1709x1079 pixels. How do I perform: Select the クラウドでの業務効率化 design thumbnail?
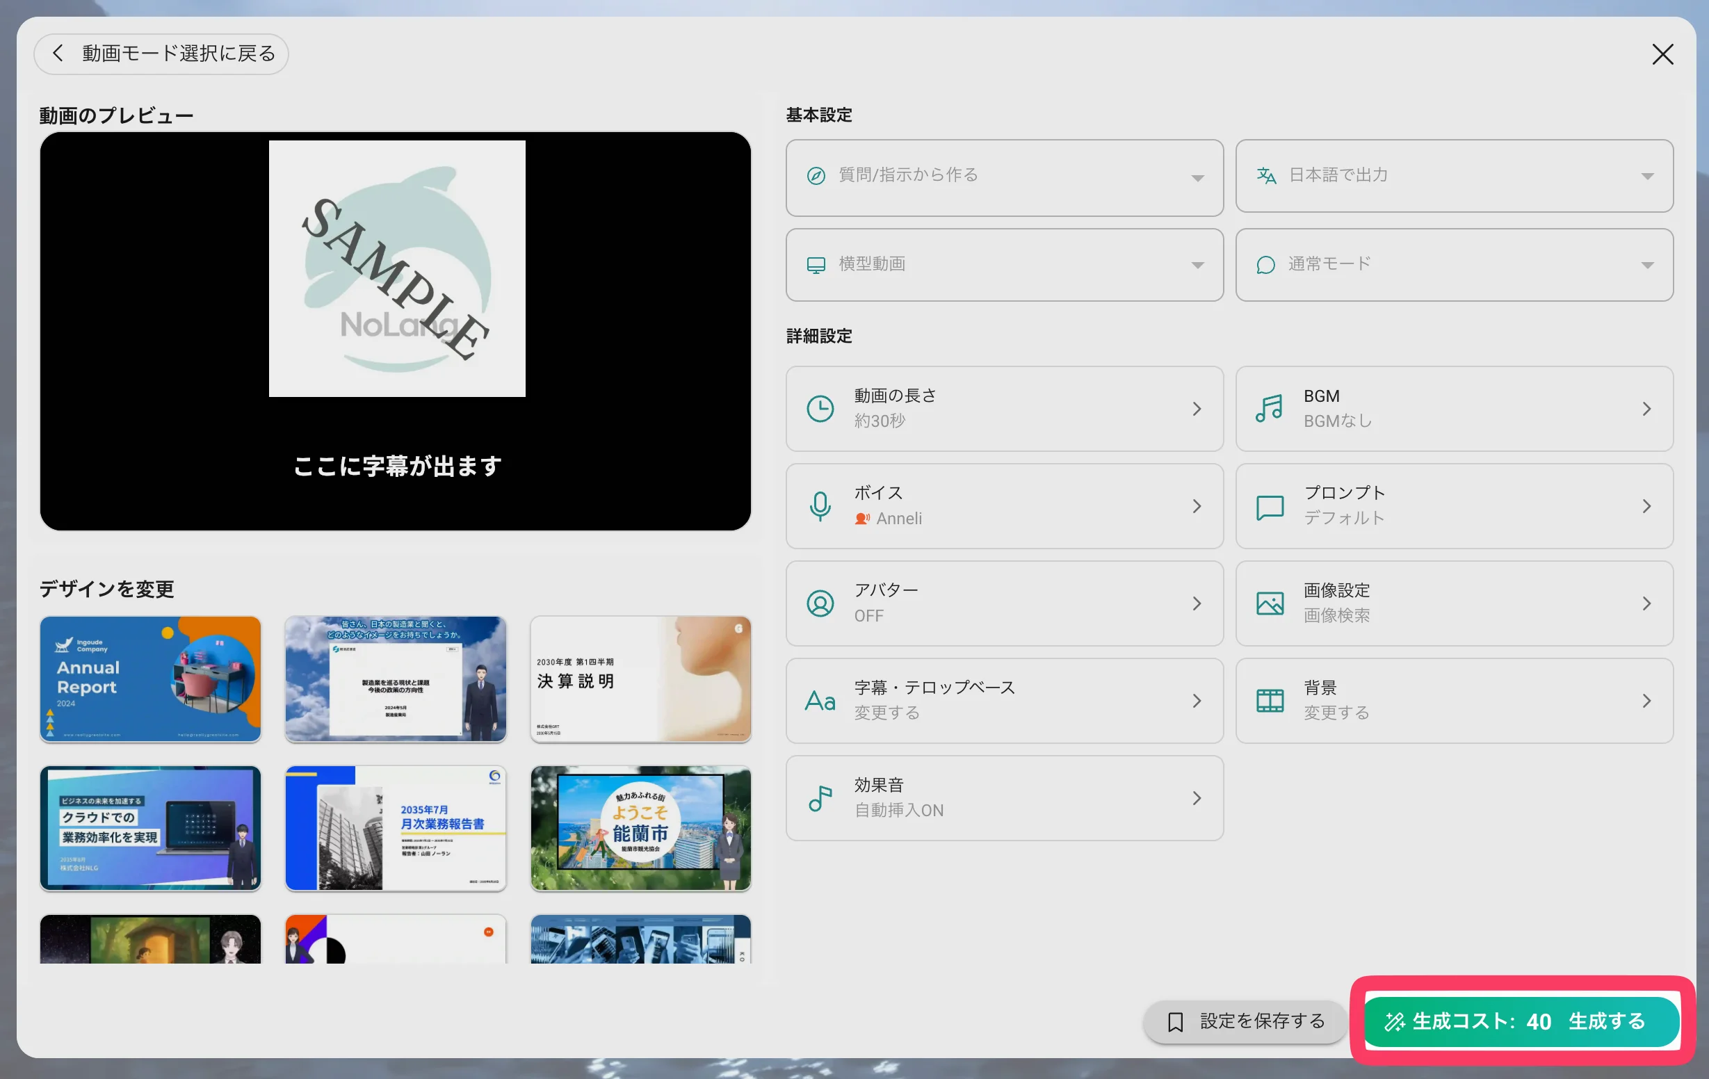[x=150, y=828]
